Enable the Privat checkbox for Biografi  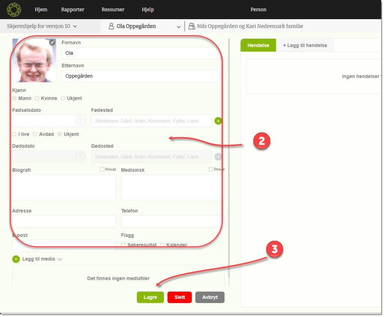pos(102,170)
